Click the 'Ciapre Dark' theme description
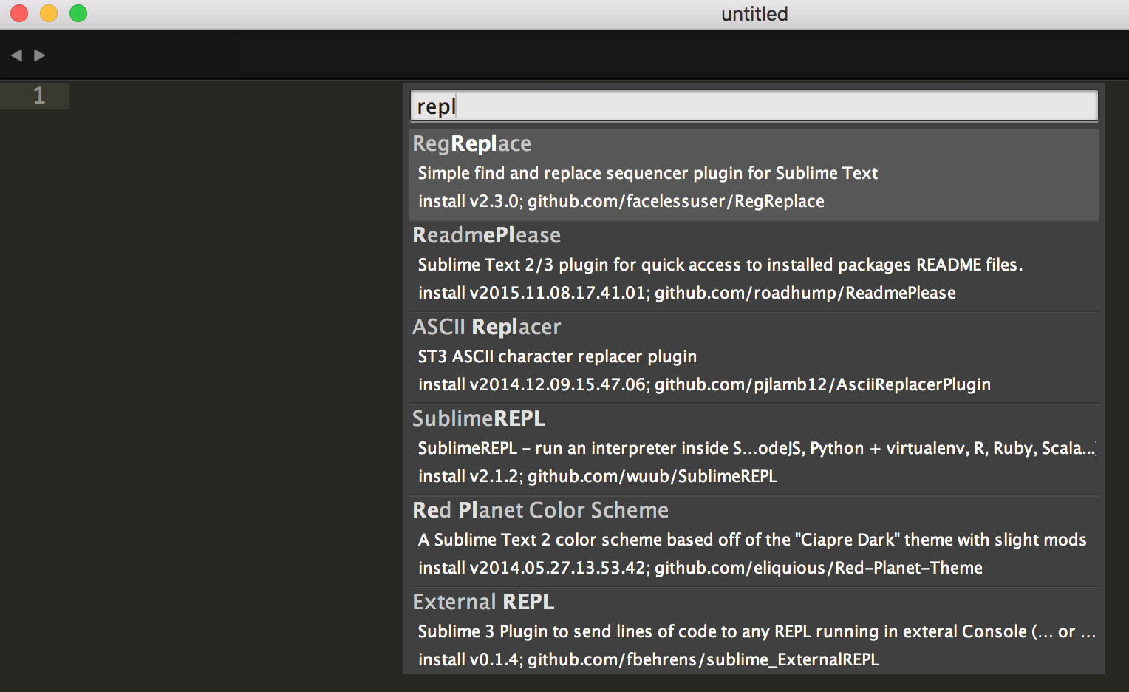The image size is (1129, 692). tap(751, 540)
